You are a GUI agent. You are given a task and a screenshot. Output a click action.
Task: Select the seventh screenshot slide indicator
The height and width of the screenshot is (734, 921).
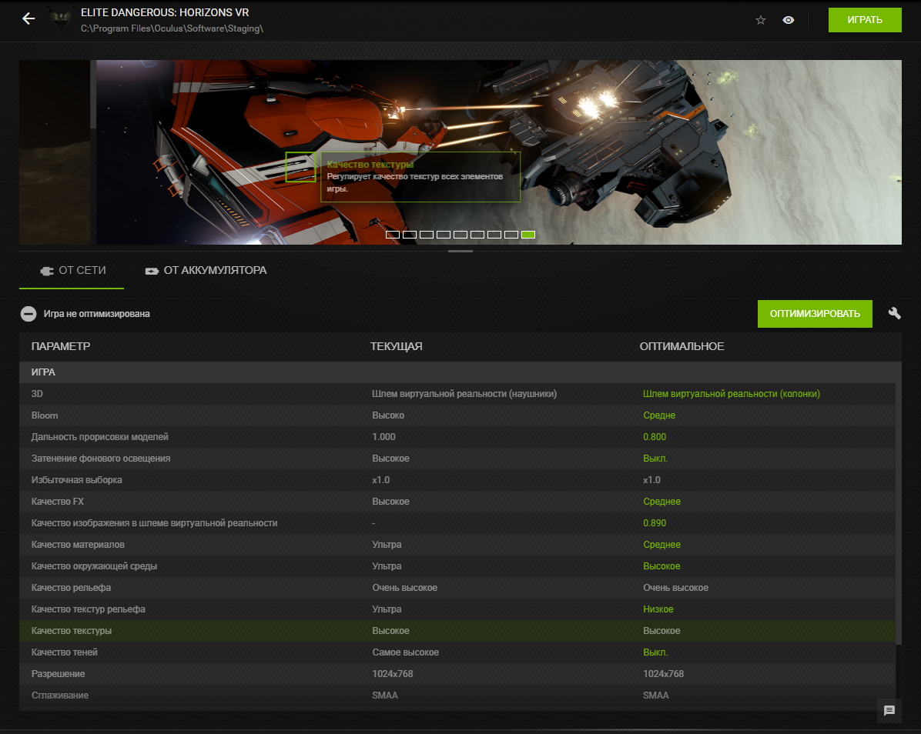[x=494, y=235]
